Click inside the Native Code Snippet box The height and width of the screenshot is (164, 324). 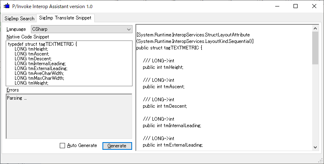69,63
